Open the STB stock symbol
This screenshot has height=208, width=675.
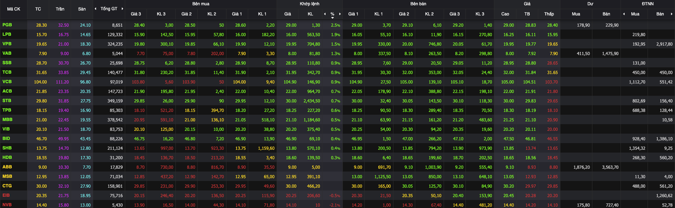(7, 101)
